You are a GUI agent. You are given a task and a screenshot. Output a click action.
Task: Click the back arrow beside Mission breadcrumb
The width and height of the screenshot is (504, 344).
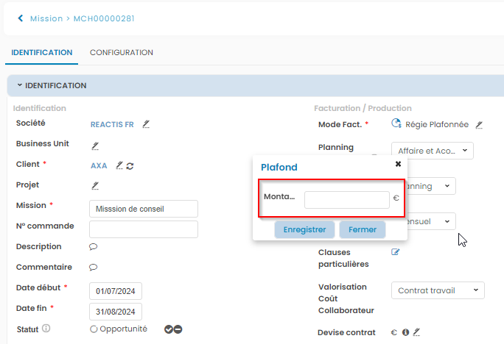20,18
